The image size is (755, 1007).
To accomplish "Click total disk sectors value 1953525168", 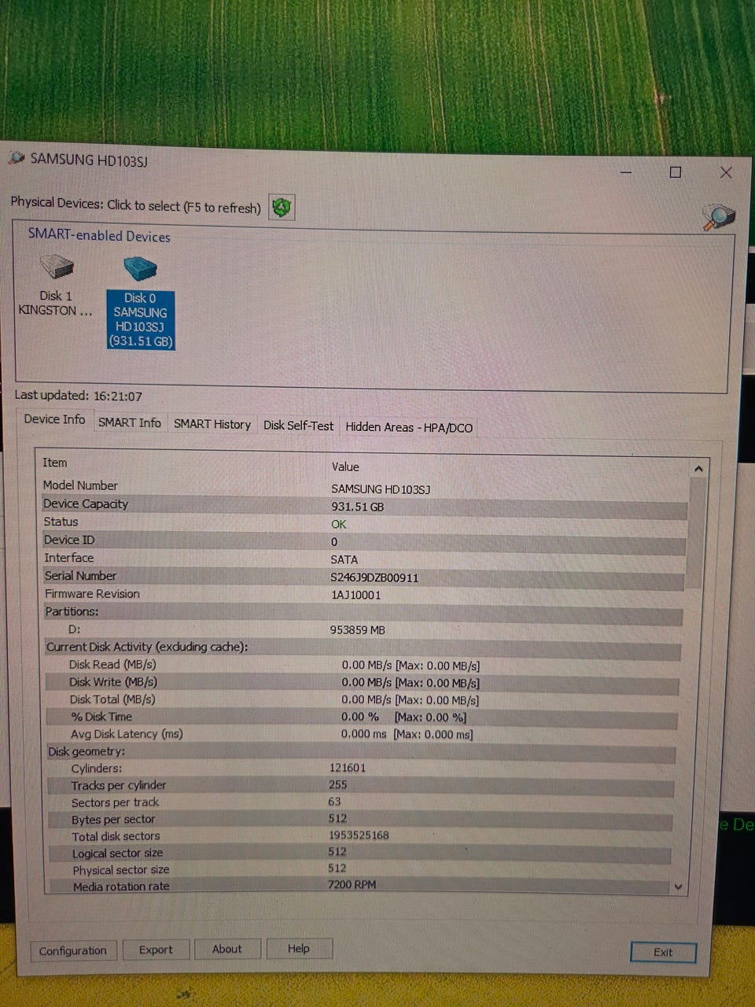I will click(359, 835).
